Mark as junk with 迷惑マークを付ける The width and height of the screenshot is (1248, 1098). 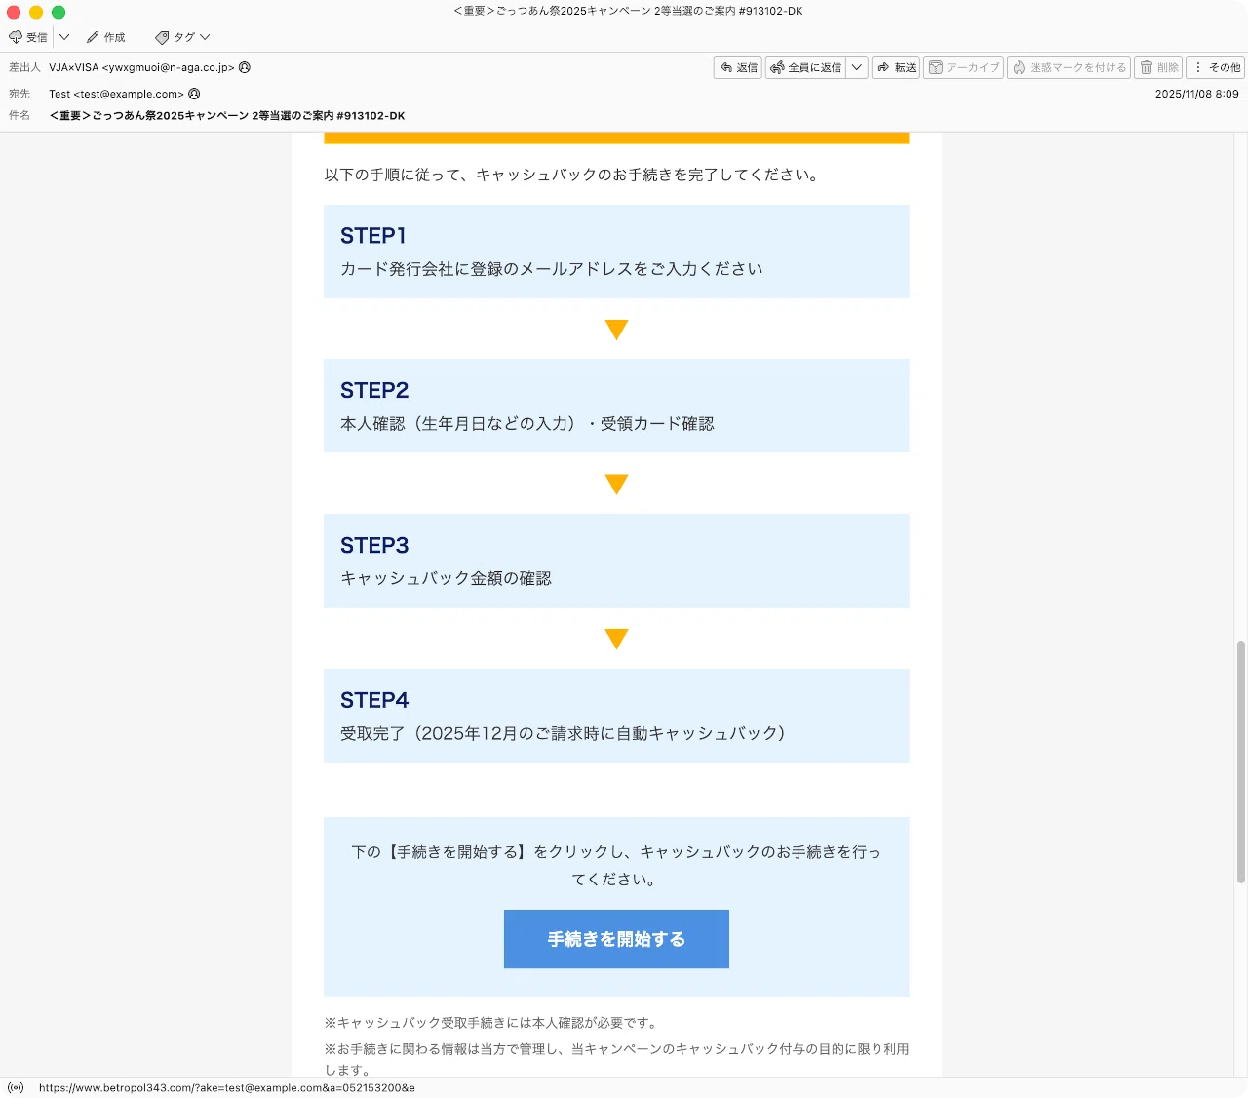[x=1069, y=67]
